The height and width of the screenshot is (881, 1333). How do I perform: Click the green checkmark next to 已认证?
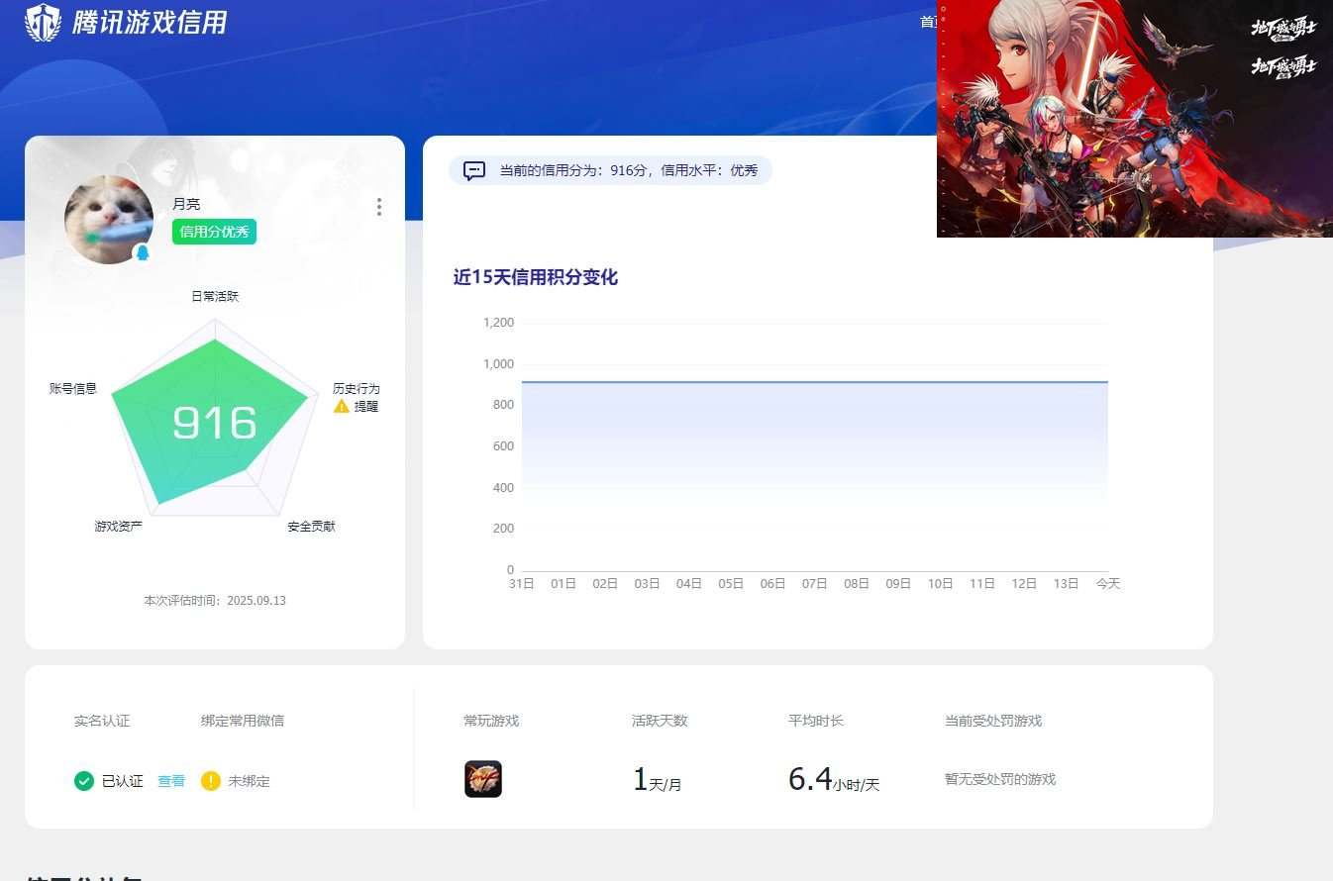tap(84, 781)
